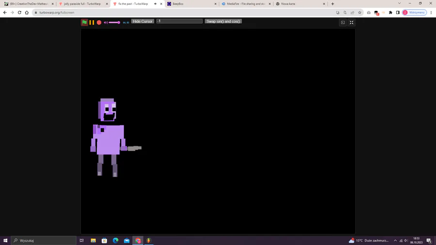The width and height of the screenshot is (436, 245).
Task: Click the Hide Cursor button
Action: (142, 21)
